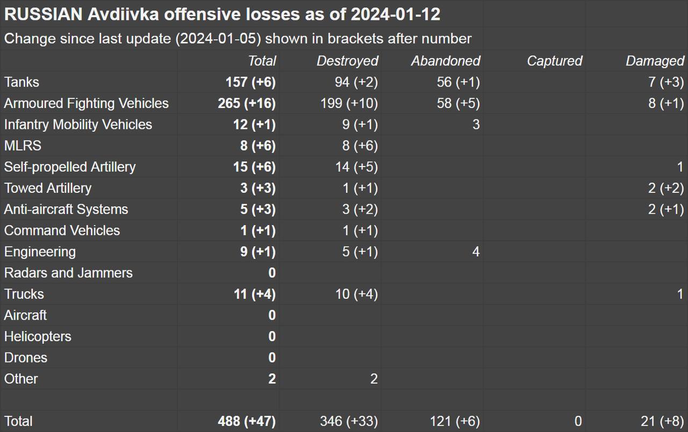This screenshot has width=688, height=432.
Task: Click the title 'RUSSIAN Avdiivka offensive losses' heading
Action: tap(222, 15)
